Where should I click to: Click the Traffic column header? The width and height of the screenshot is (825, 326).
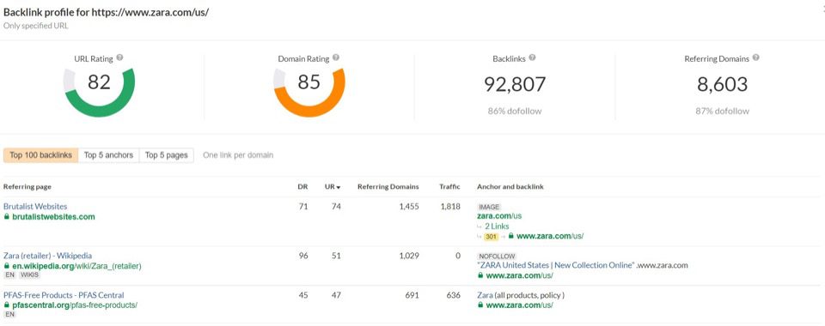click(x=449, y=187)
